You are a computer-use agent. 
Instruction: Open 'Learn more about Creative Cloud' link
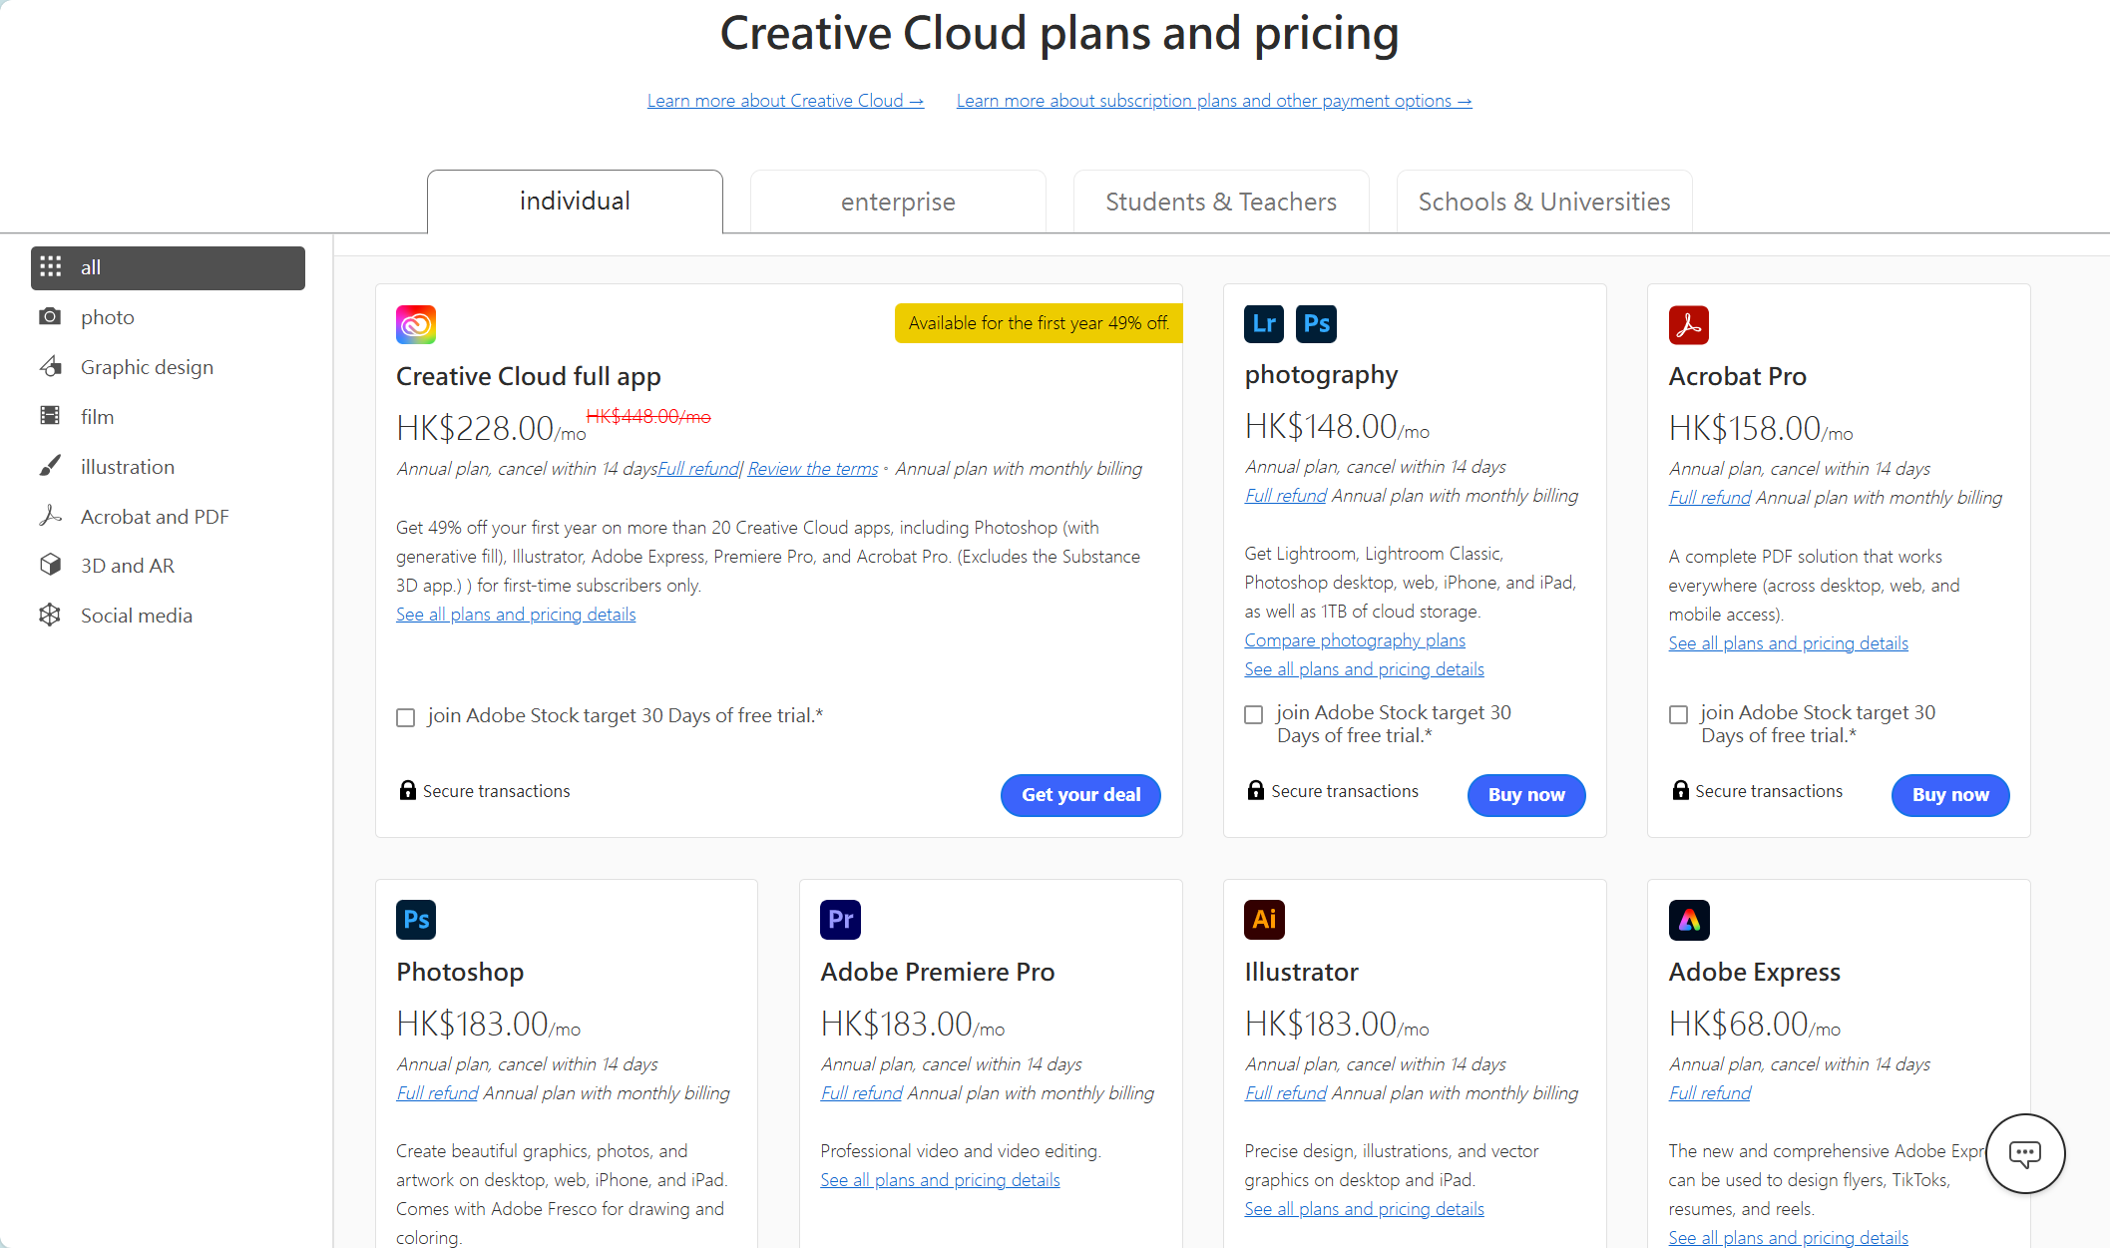[785, 101]
